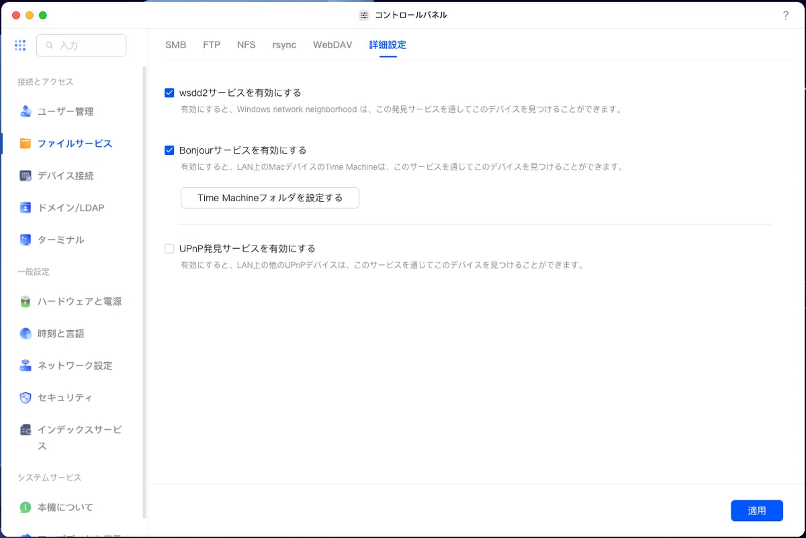Viewport: 806px width, 538px height.
Task: Switch to the SMB tab
Action: (176, 45)
